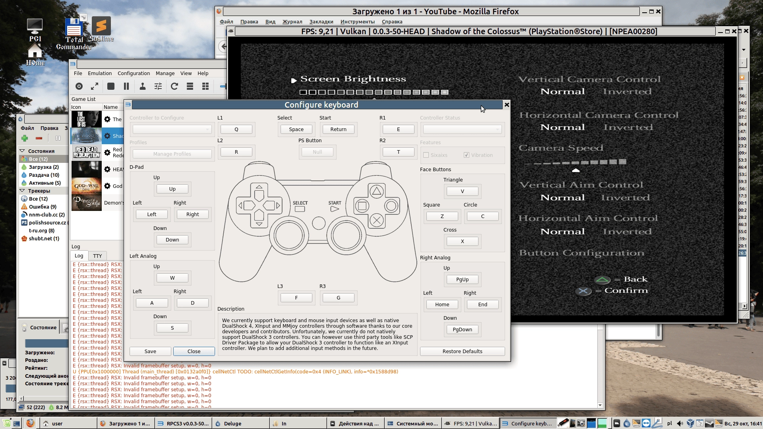The height and width of the screenshot is (429, 763).
Task: Open the Home desktop icon
Action: (35, 54)
